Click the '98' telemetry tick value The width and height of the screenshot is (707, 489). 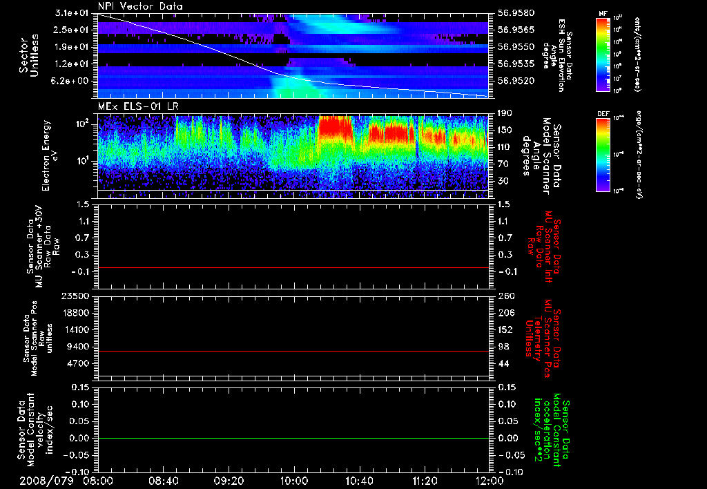[x=503, y=347]
